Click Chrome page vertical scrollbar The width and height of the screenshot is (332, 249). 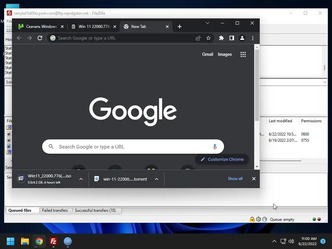(x=257, y=85)
